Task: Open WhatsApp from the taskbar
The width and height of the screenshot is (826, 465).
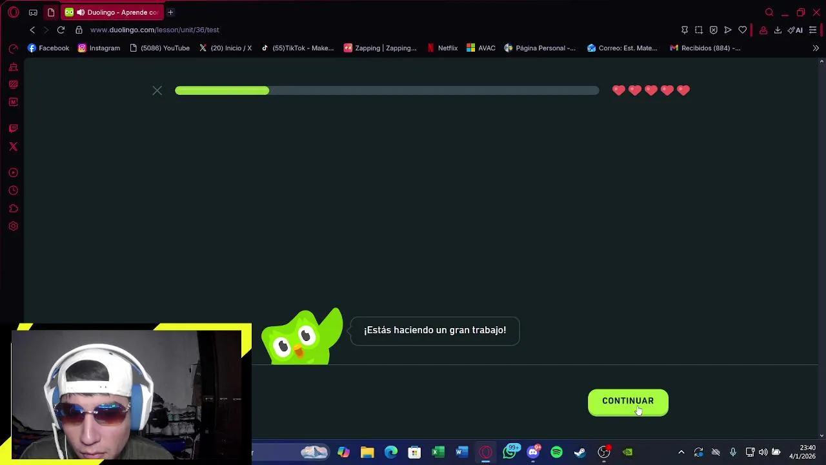Action: tap(510, 452)
